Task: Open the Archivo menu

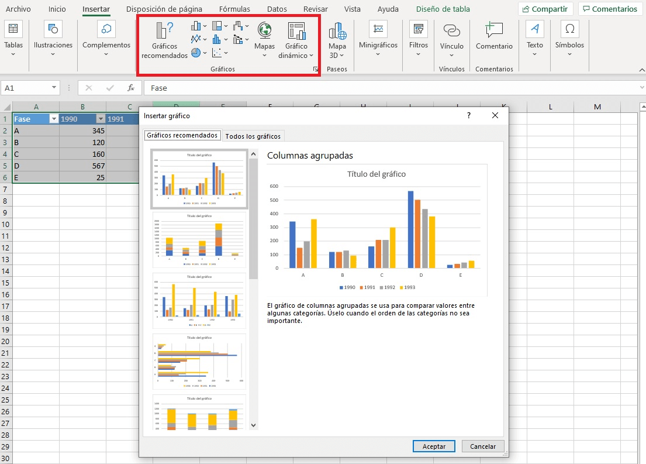Action: 18,9
